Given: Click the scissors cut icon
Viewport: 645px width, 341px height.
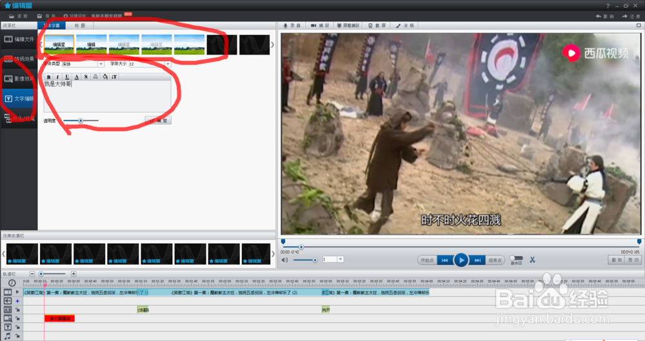Looking at the screenshot, I should (x=532, y=260).
